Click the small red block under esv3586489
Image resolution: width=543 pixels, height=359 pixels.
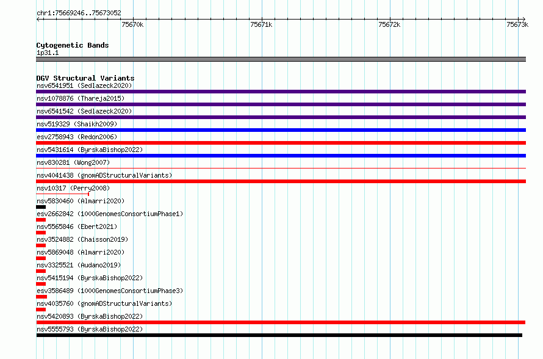point(41,297)
